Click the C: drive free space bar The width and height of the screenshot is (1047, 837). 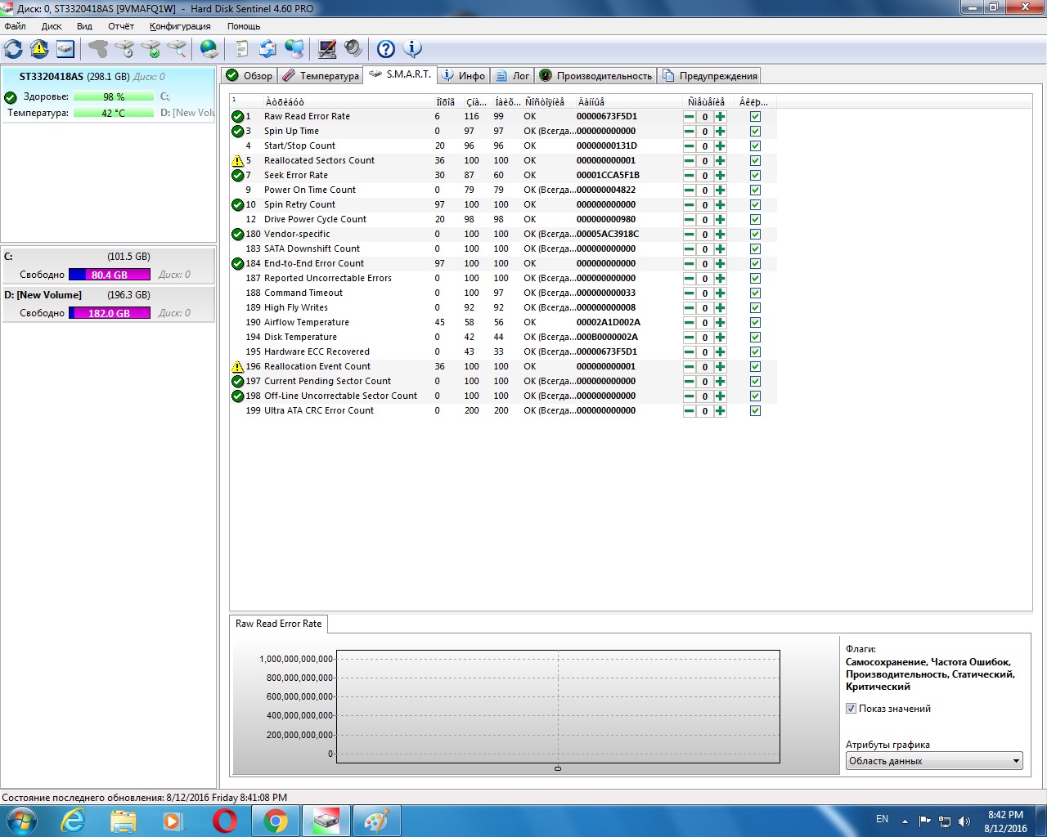tap(110, 275)
